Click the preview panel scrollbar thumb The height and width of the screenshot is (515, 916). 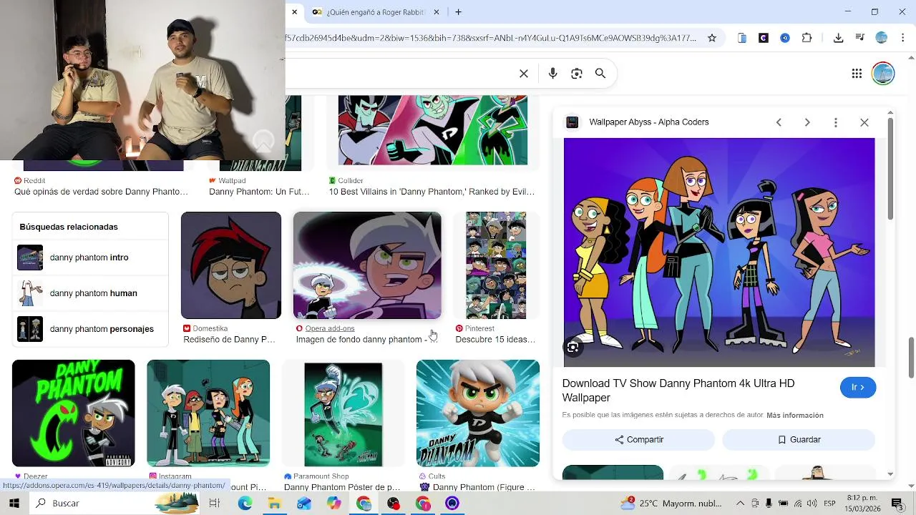[890, 169]
